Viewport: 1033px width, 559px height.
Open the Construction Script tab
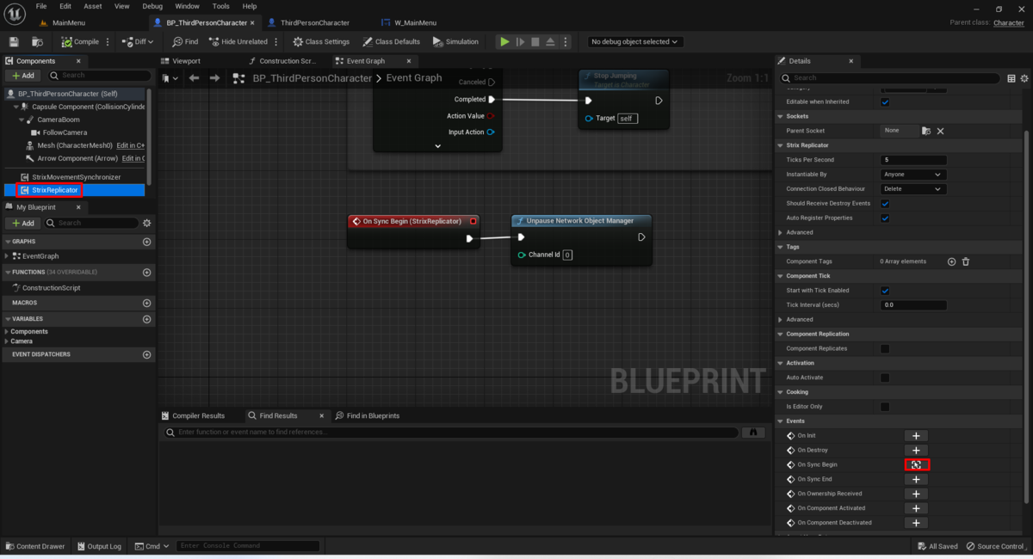(288, 61)
